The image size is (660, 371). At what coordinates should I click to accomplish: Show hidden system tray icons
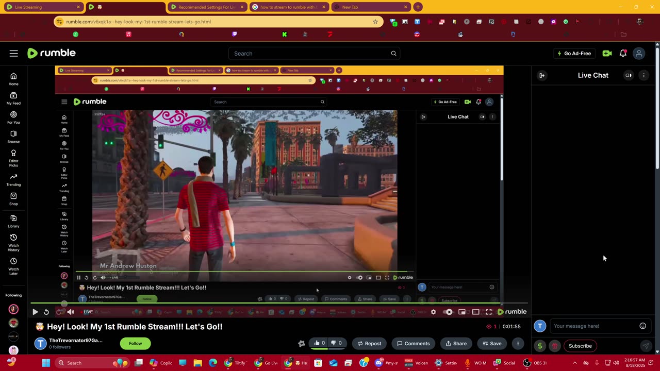575,363
